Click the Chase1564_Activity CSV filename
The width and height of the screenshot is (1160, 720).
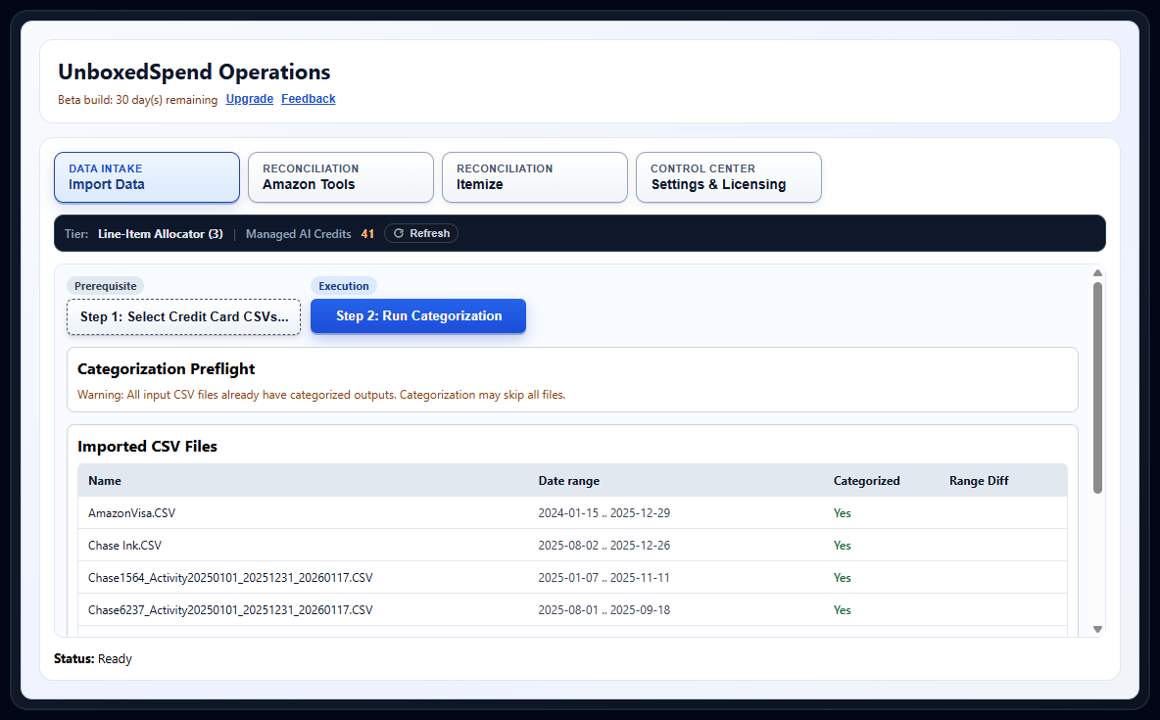pos(230,577)
